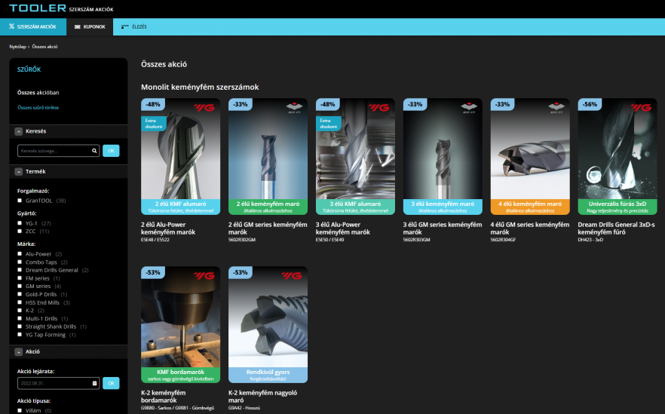Check the Villám action type checkbox

pos(20,410)
